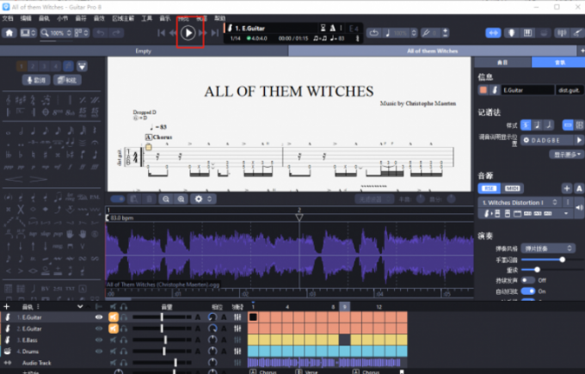Open the song tab in the right panel
The width and height of the screenshot is (585, 374).
(x=502, y=63)
